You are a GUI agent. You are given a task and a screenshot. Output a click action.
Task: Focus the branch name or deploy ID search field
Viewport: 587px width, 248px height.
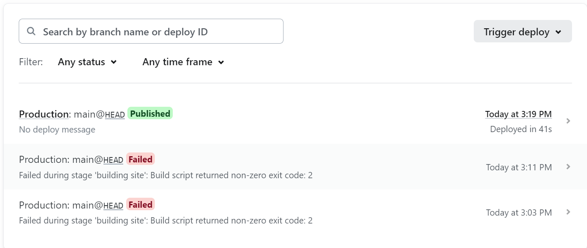[x=151, y=31]
